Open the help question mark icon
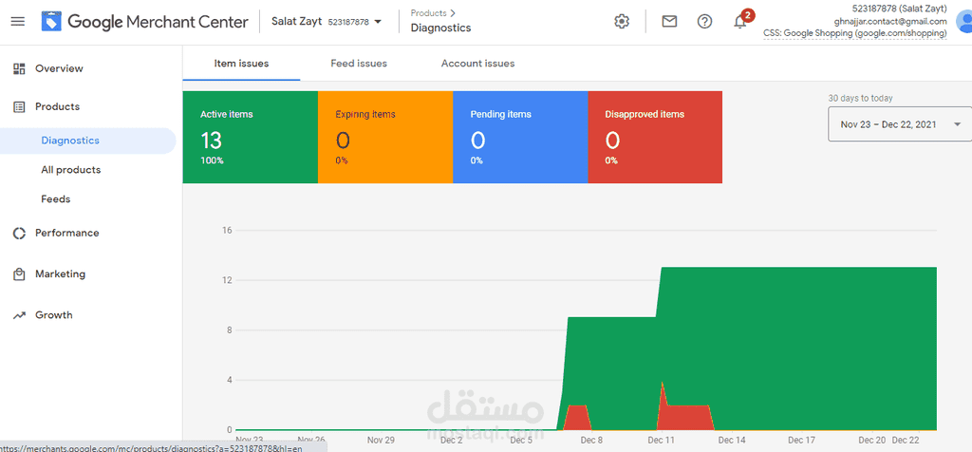Viewport: 972px width, 452px height. 704,22
